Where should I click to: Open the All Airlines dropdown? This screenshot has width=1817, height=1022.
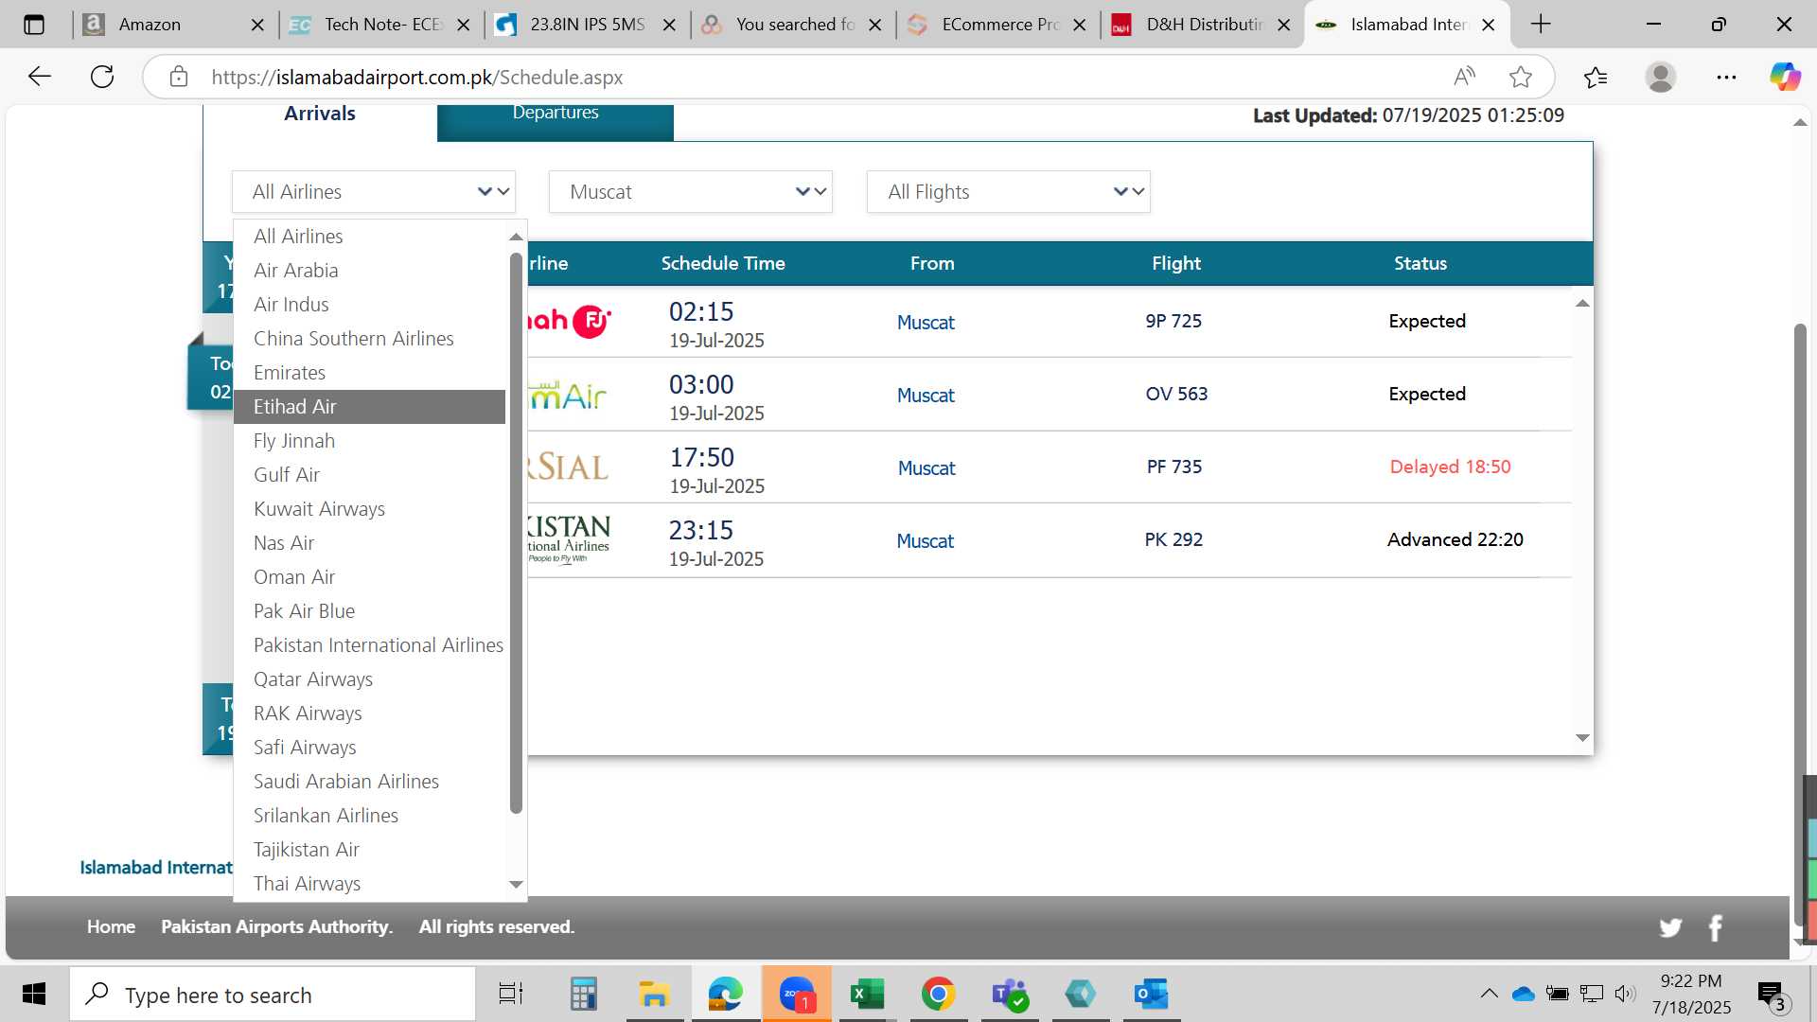tap(373, 192)
